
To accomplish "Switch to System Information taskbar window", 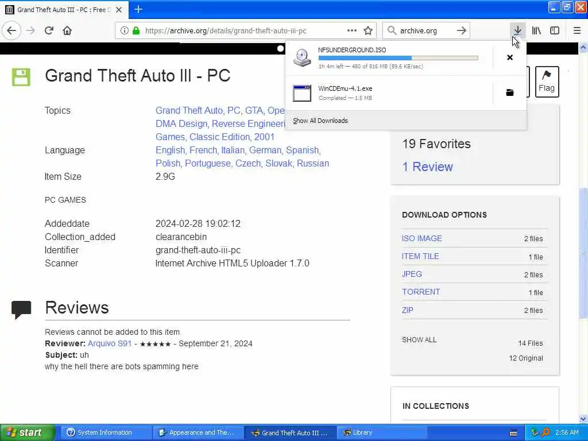I will tap(105, 433).
